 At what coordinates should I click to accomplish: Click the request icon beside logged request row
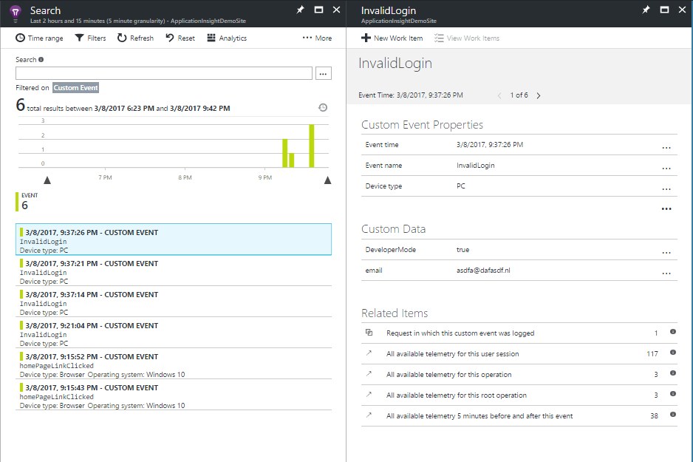(x=369, y=332)
